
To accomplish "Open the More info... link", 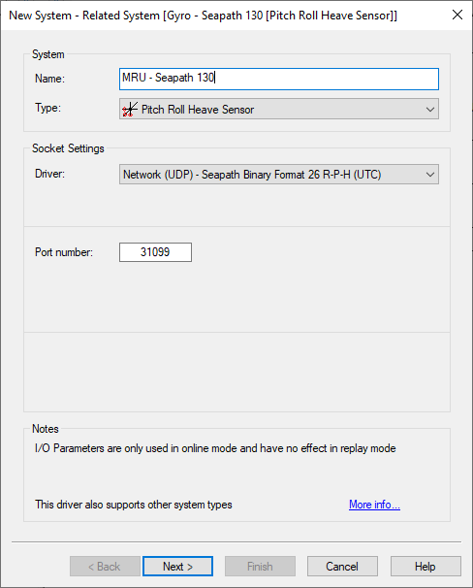I will click(x=374, y=505).
